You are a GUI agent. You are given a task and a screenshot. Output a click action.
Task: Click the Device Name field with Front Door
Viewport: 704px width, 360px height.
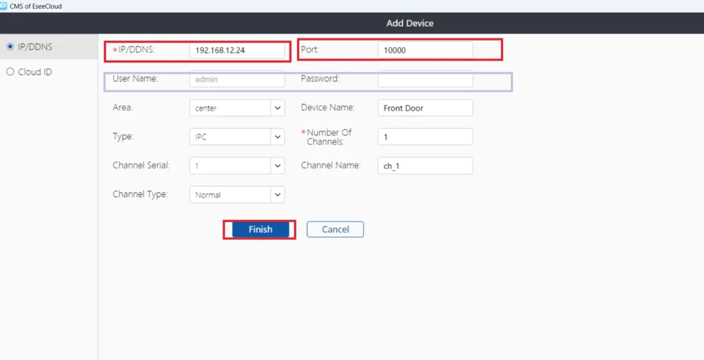click(x=425, y=108)
